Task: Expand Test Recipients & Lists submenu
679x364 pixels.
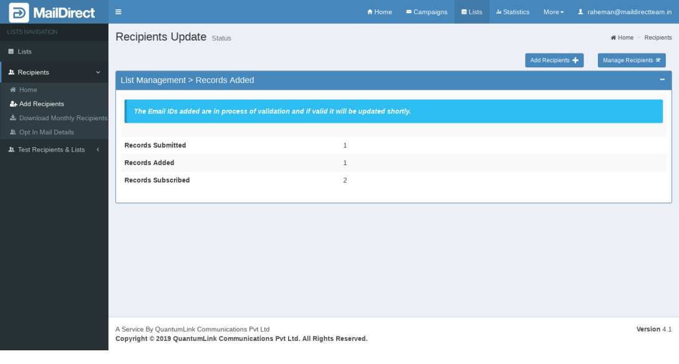Action: [98, 150]
